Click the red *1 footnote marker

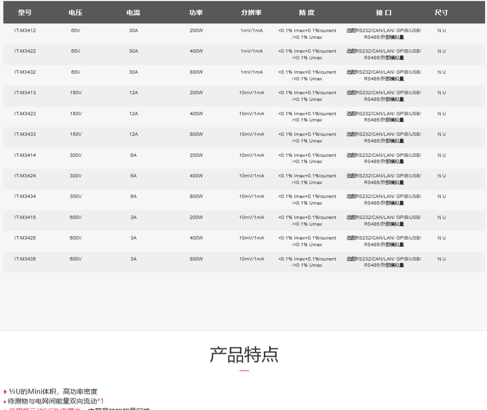tap(100, 401)
